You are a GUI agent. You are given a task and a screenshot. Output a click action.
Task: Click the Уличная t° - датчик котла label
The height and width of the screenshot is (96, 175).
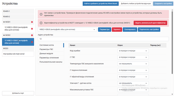pos(81,83)
